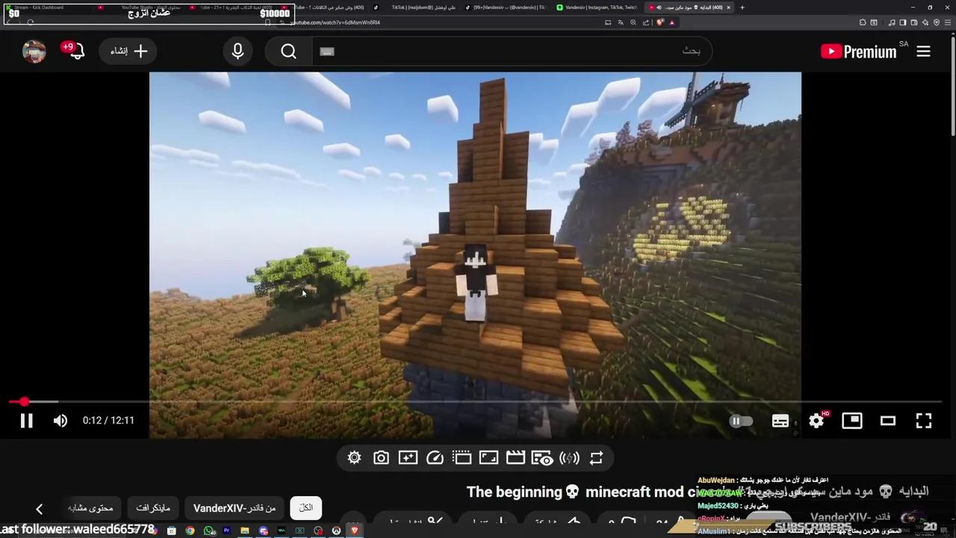Viewport: 956px width, 538px height.
Task: Open Premiere Pro from the taskbar
Action: [226, 531]
